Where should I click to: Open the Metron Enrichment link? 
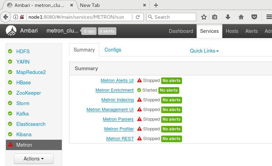[x=115, y=90]
